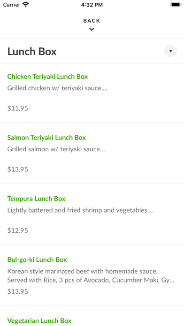Viewport: 184px width, 326px height.
Task: Tap the $13.95 price under Salmon Teriyaki
Action: click(18, 170)
